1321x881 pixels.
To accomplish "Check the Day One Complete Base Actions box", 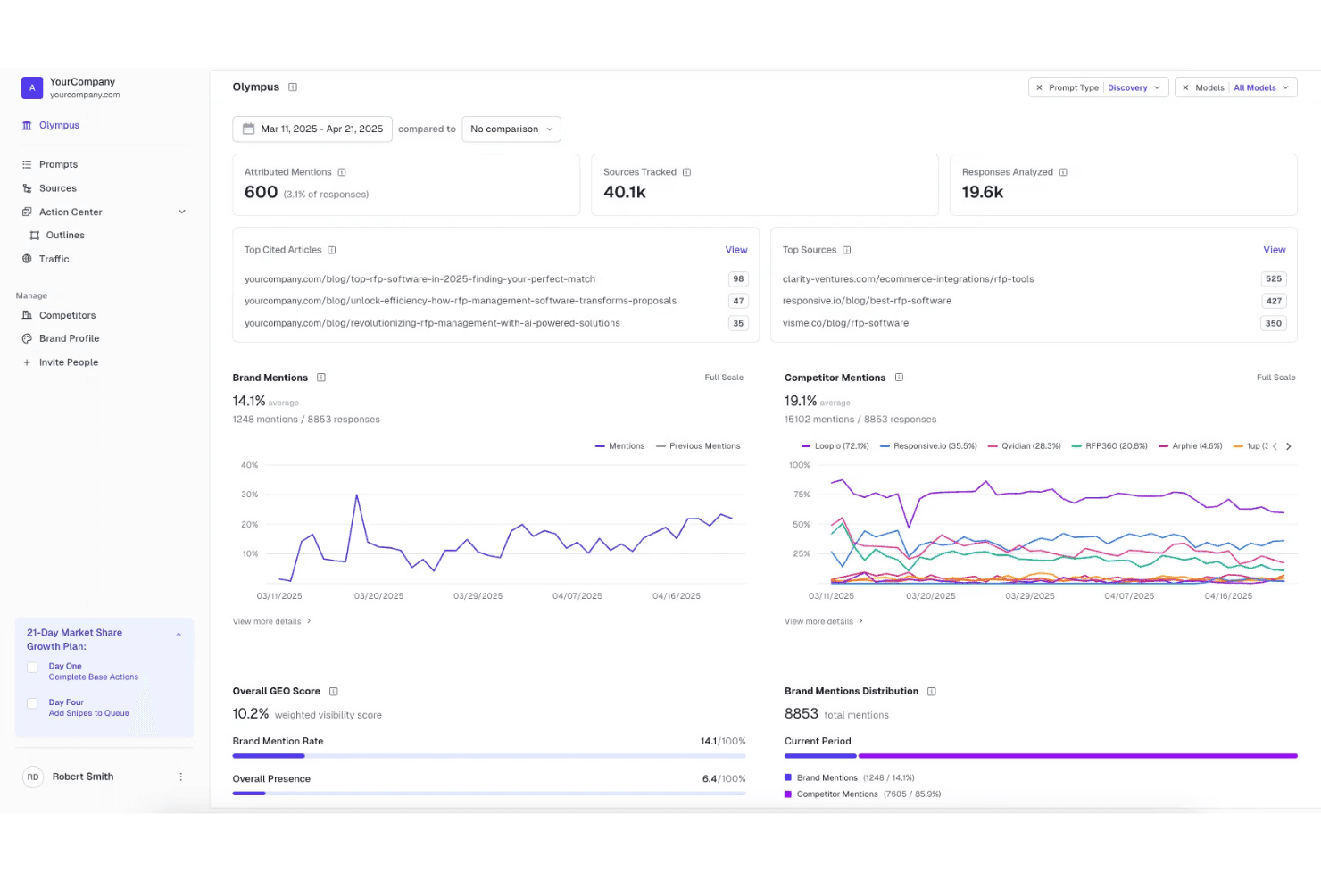I will coord(32,668).
